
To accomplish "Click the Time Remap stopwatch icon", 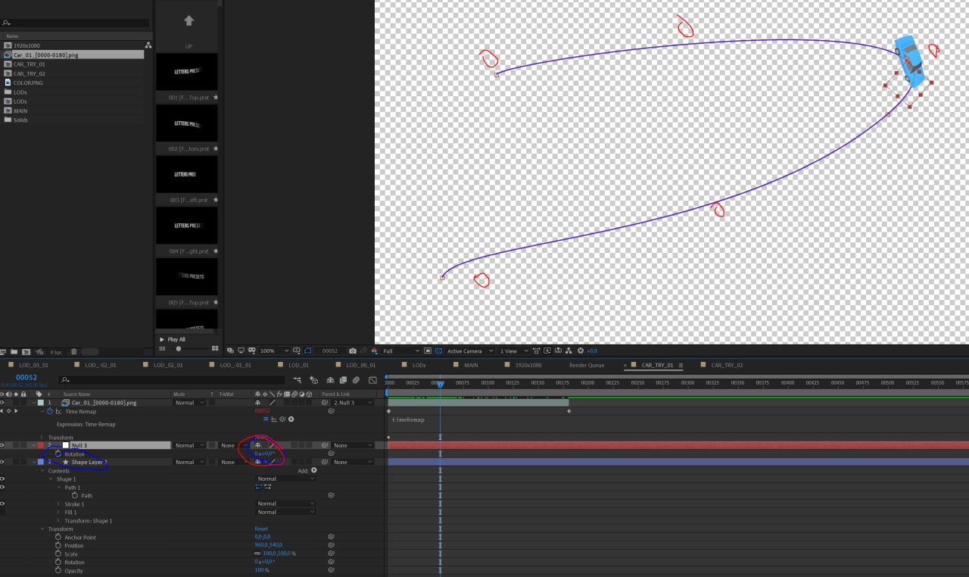I will pos(50,411).
